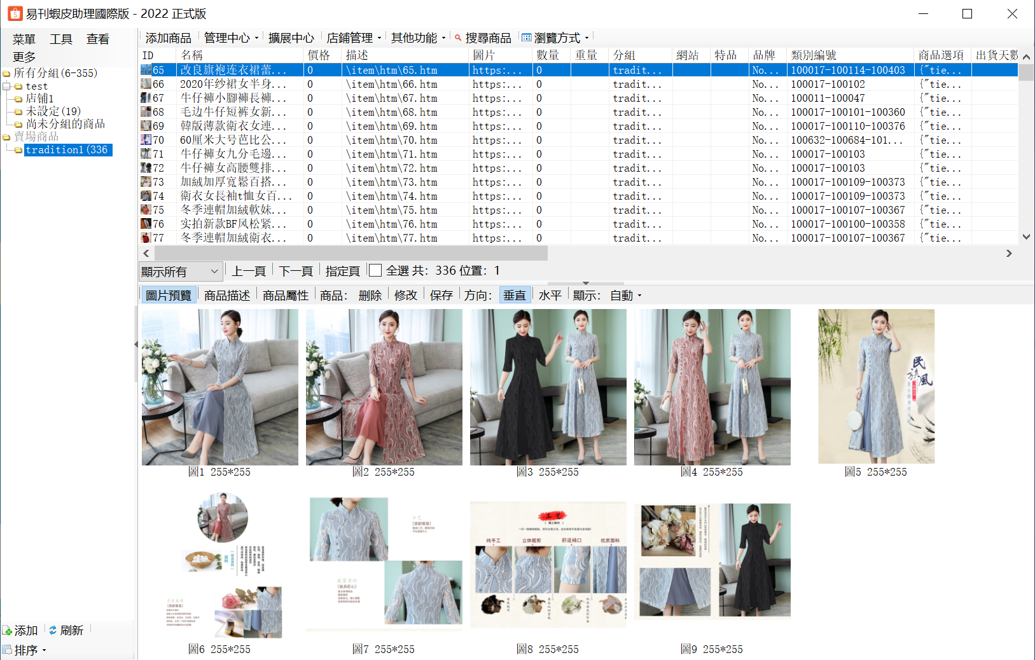This screenshot has height=660, width=1035.
Task: Click the green plus 添加 icon
Action: (7, 631)
